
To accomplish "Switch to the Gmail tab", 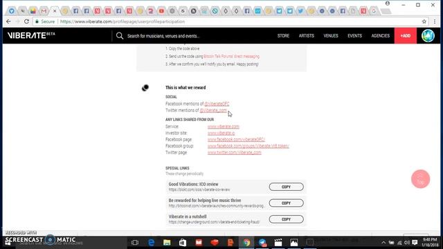I will coord(44,11).
